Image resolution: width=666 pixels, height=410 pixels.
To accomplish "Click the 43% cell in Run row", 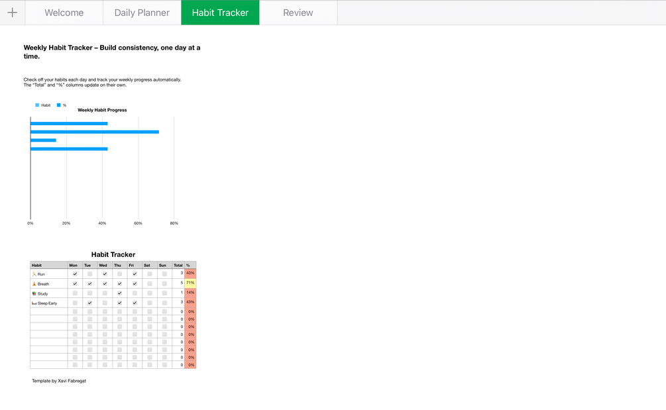I will point(190,274).
